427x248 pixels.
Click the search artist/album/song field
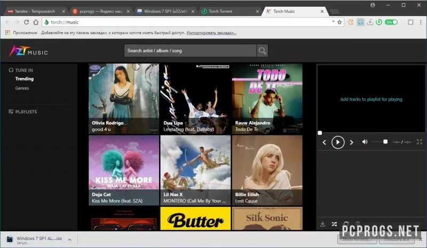[x=190, y=51]
